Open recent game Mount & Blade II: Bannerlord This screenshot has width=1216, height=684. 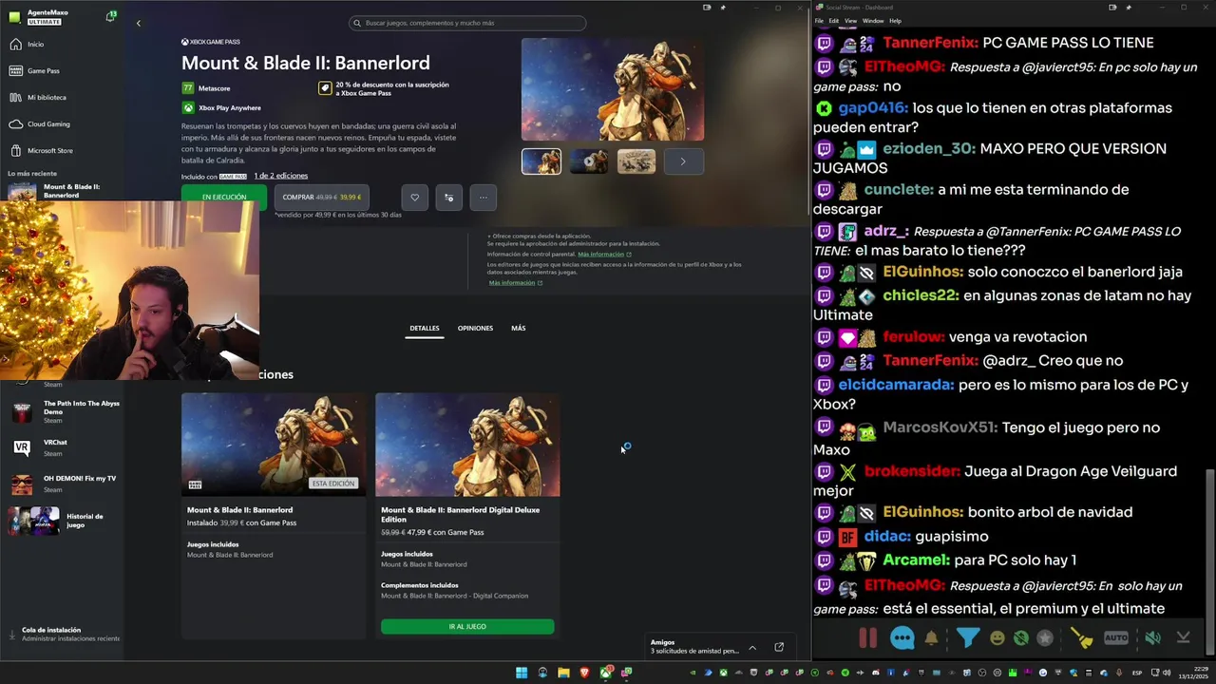click(x=63, y=191)
